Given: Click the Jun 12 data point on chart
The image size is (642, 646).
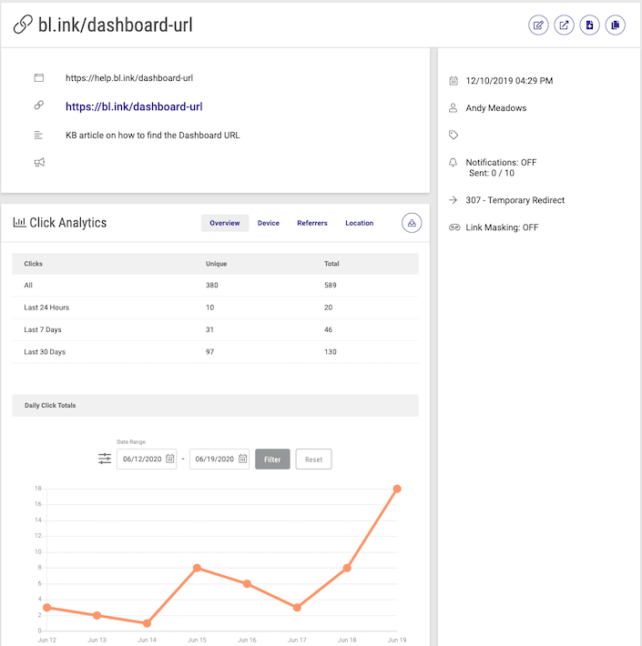Looking at the screenshot, I should click(x=47, y=608).
